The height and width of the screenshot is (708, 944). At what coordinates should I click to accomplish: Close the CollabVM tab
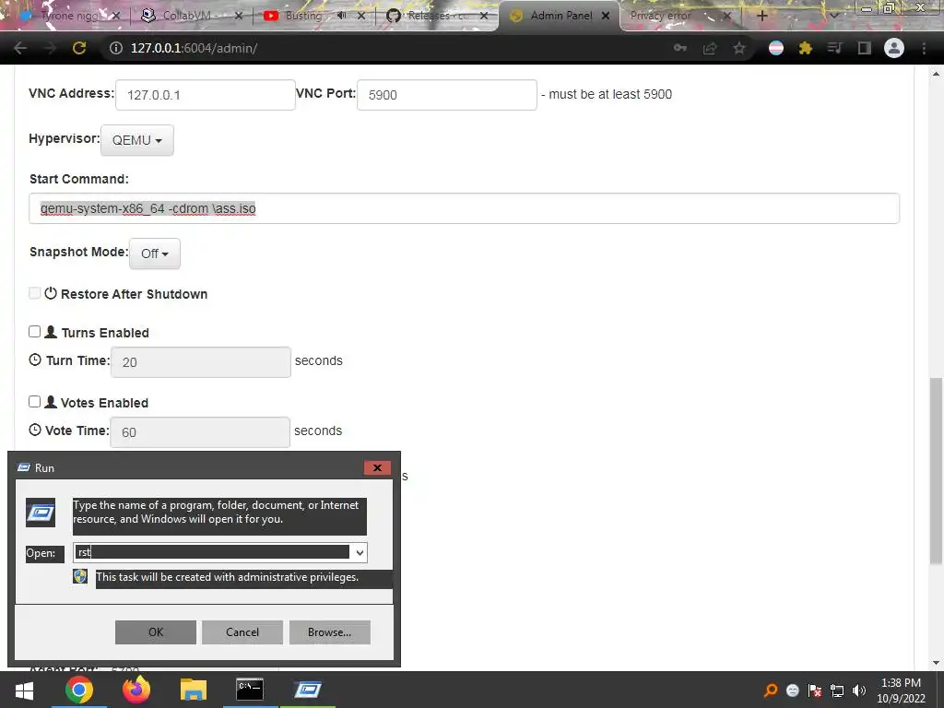tap(239, 16)
